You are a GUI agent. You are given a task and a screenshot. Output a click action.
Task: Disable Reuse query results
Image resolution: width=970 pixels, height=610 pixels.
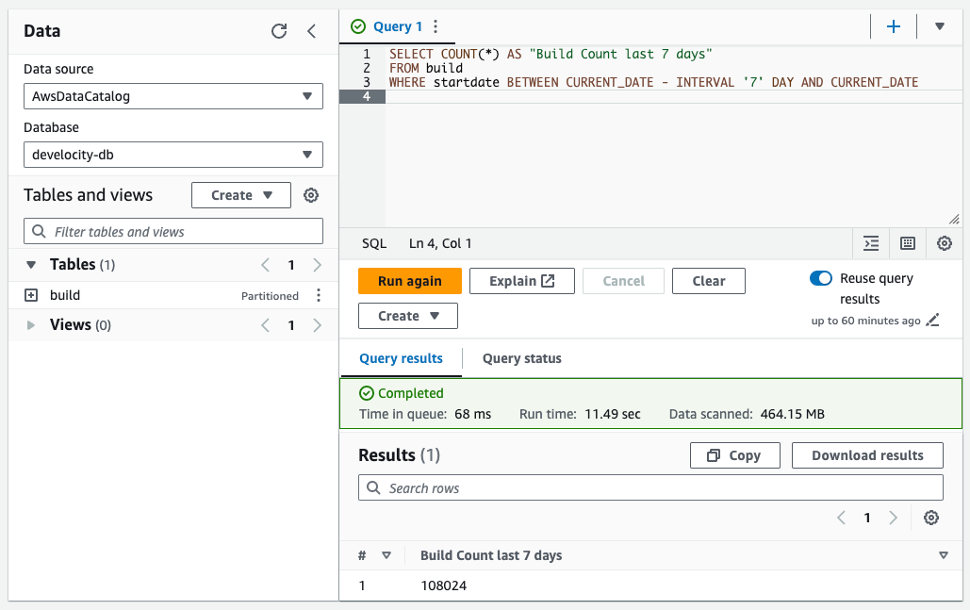[x=820, y=278]
